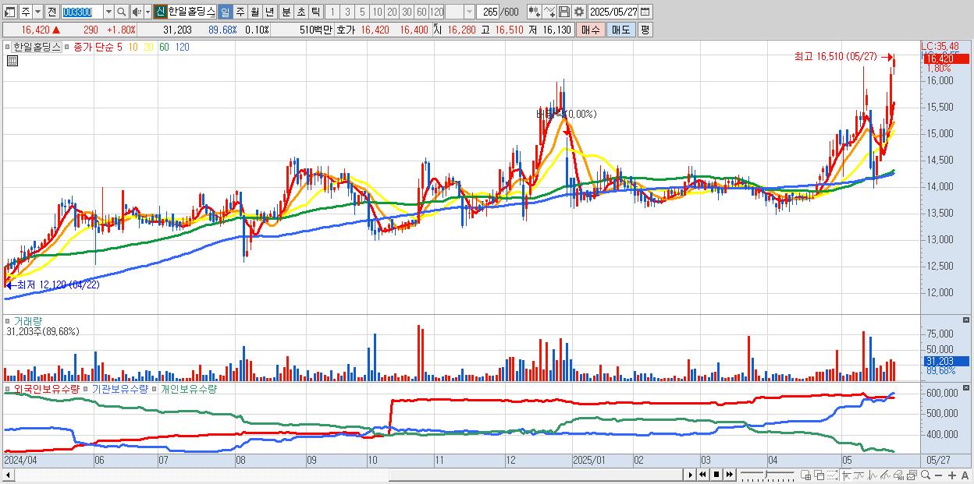Select the 주 weekly period tab

(240, 12)
